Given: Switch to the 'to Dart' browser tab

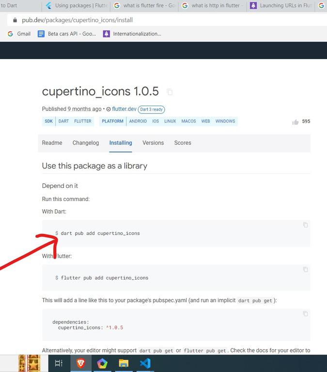Looking at the screenshot, I should [20, 5].
